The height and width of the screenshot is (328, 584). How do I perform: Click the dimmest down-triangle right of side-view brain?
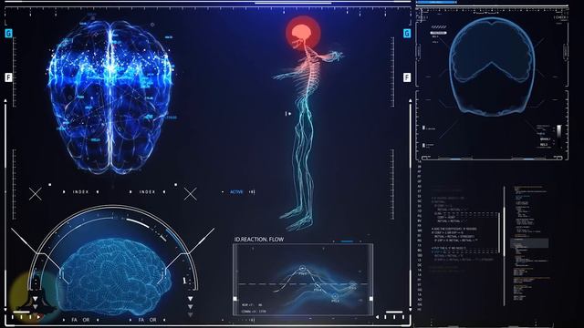tap(191, 315)
